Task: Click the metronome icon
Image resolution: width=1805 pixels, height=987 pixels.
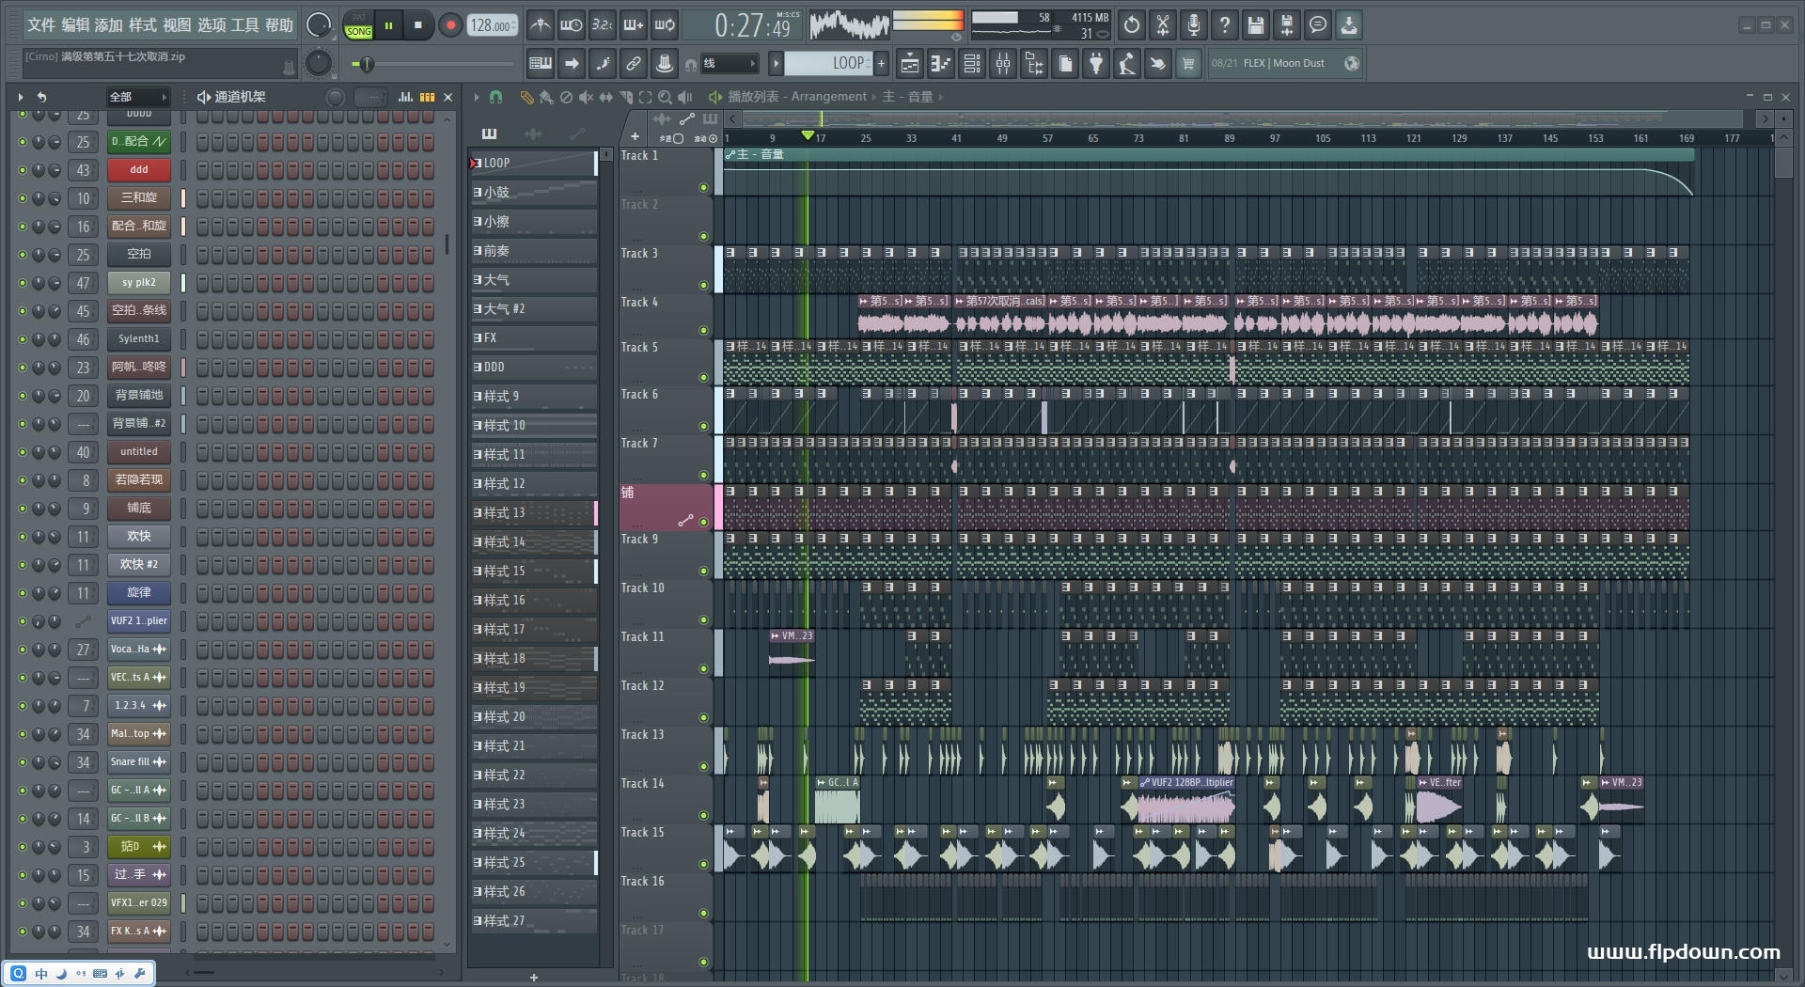Action: point(540,25)
